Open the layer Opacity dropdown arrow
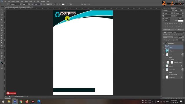 [x=183, y=37]
